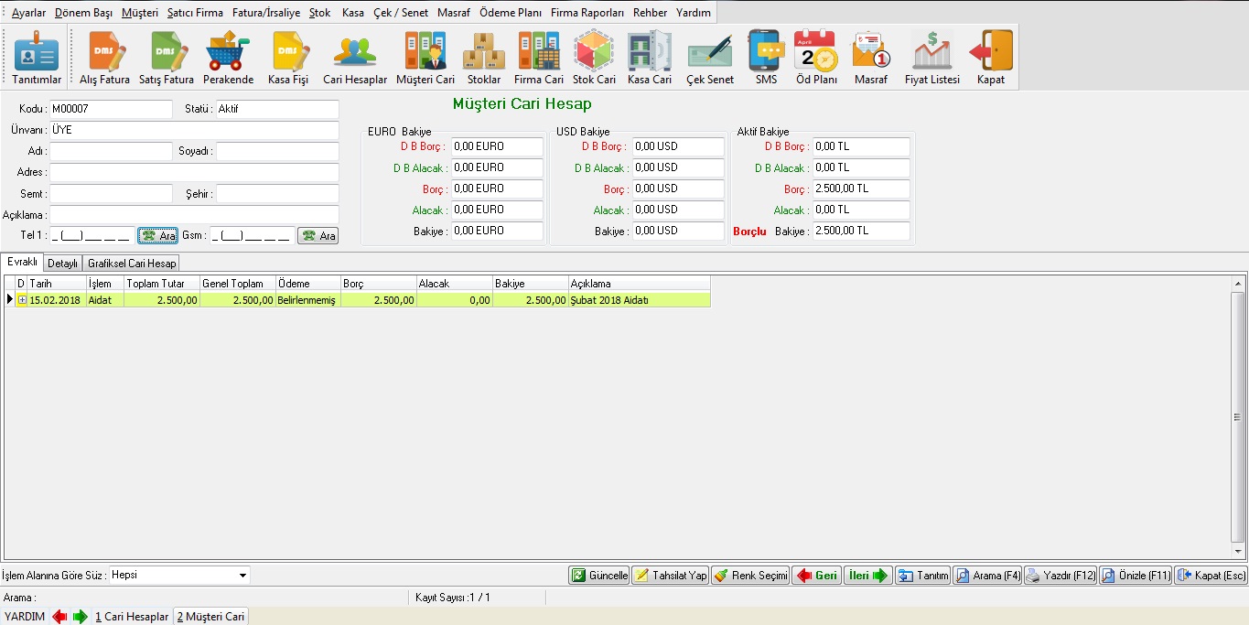Open Renk Seçimi color picker button
Viewport: 1249px width, 625px height.
(750, 576)
